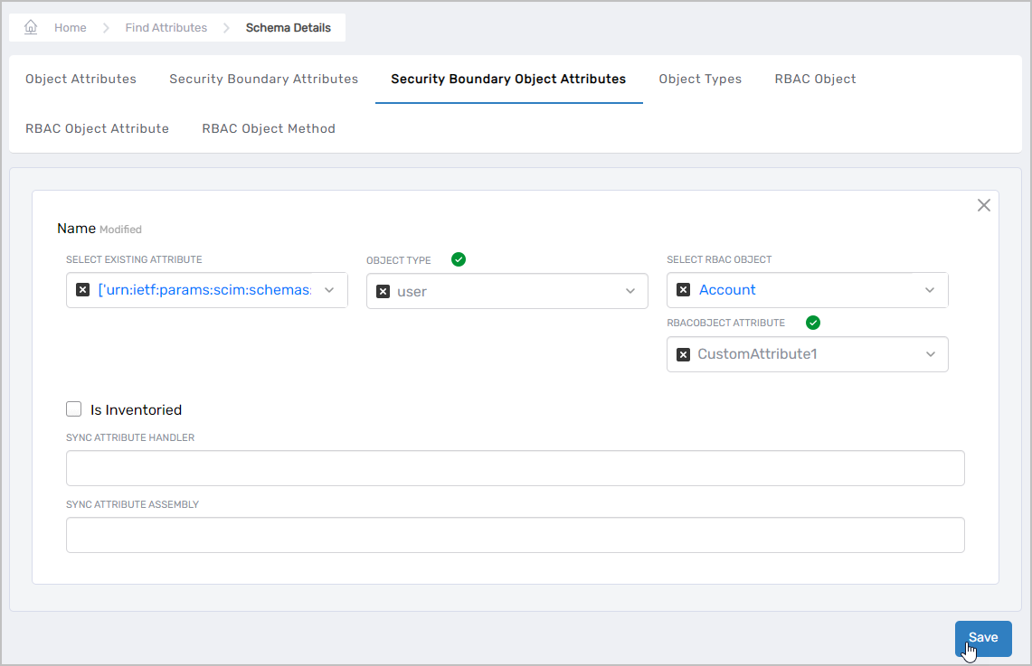Image resolution: width=1032 pixels, height=666 pixels.
Task: Click the Sync Attribute Handler field
Action: coord(515,468)
